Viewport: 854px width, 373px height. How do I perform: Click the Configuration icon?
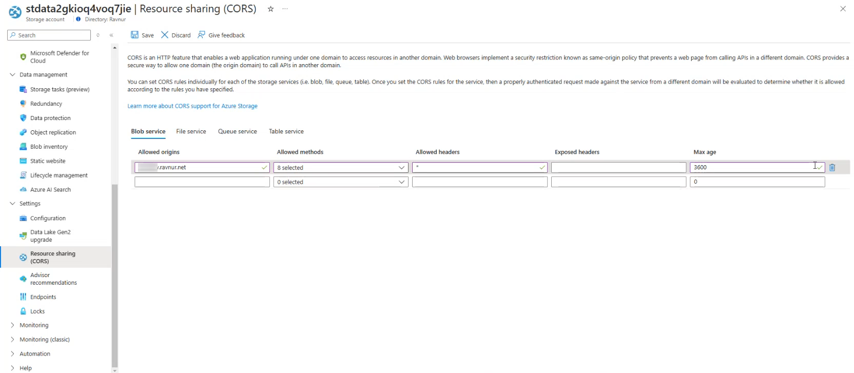point(23,219)
